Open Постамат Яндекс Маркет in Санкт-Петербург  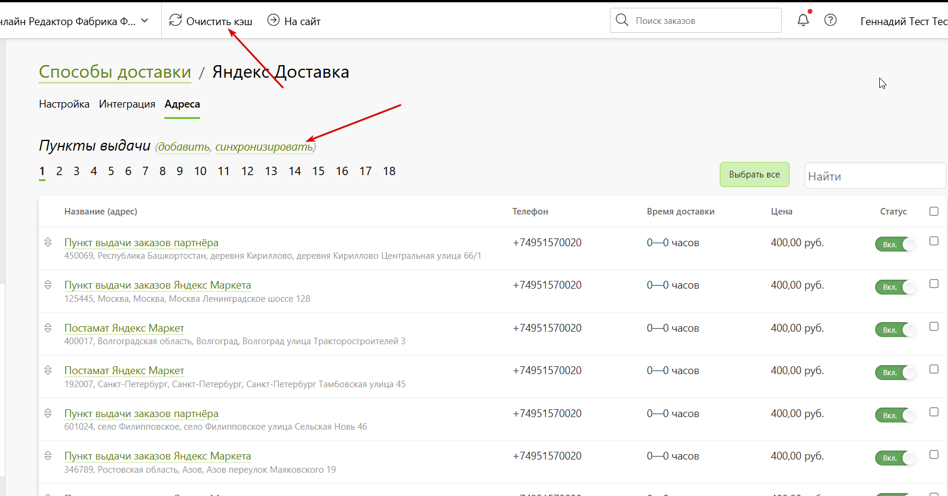coord(124,371)
